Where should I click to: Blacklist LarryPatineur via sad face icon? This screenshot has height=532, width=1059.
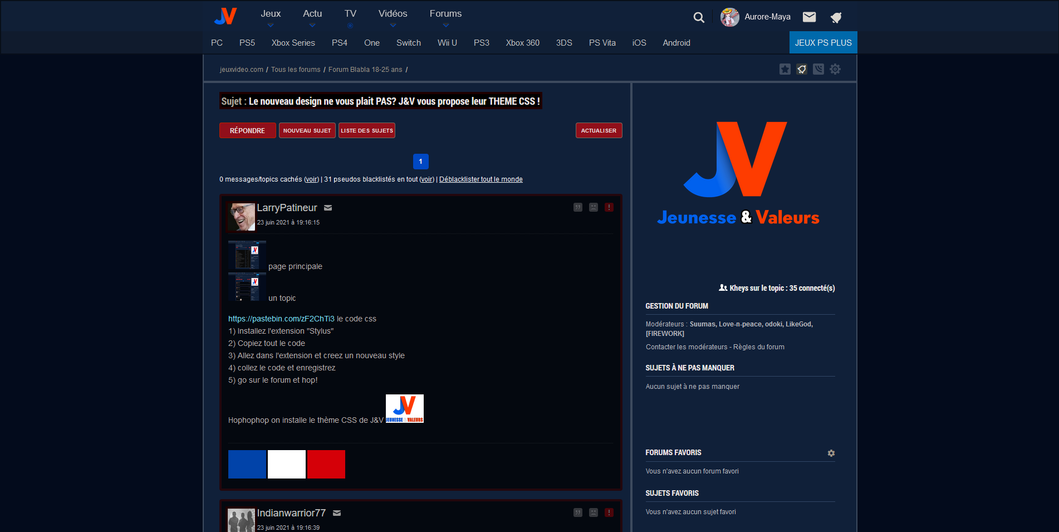click(x=594, y=207)
